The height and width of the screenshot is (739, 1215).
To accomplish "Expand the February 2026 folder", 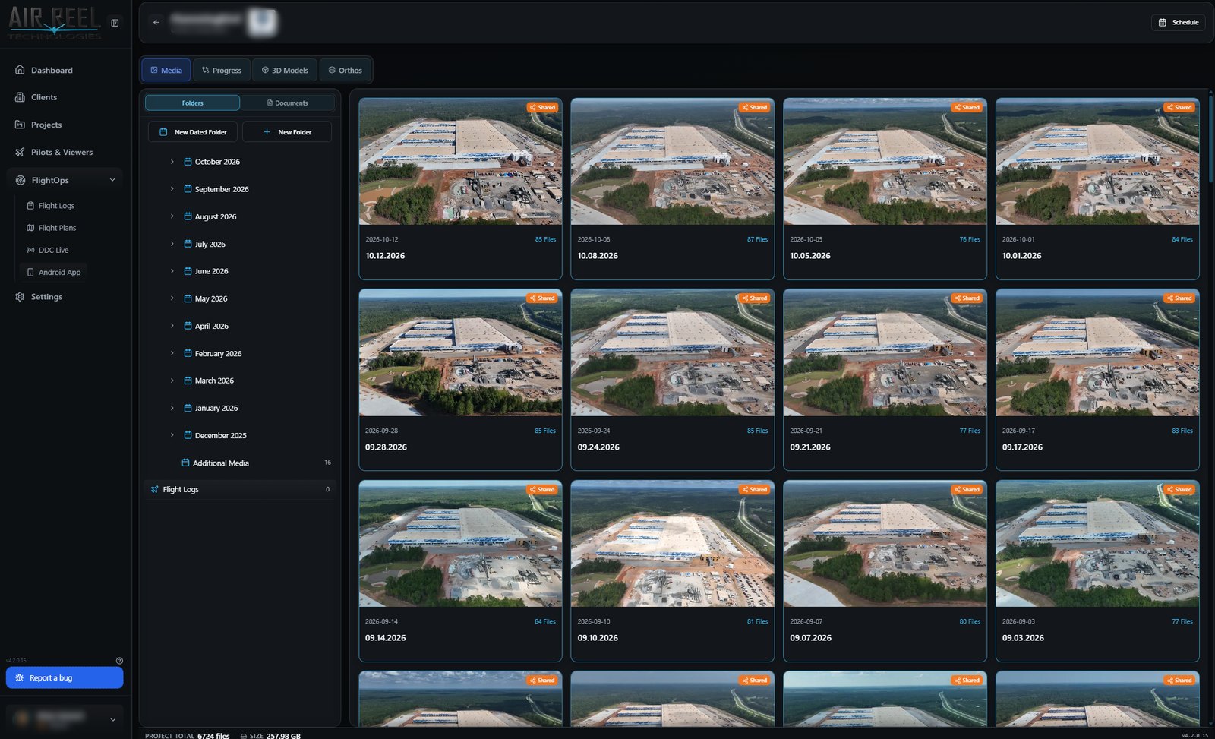I will (172, 353).
